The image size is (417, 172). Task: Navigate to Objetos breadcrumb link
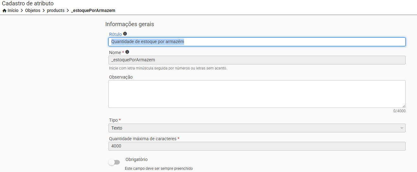(33, 10)
